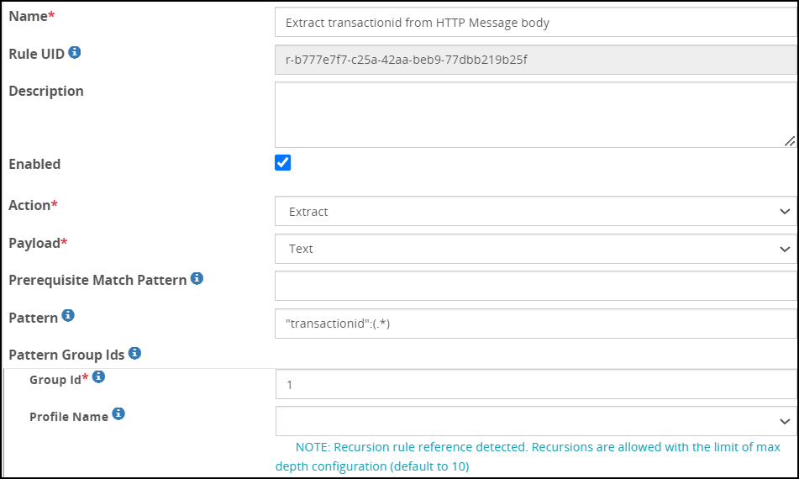Viewport: 799px width, 479px height.
Task: Click the Group Id info icon
Action: [x=98, y=377]
